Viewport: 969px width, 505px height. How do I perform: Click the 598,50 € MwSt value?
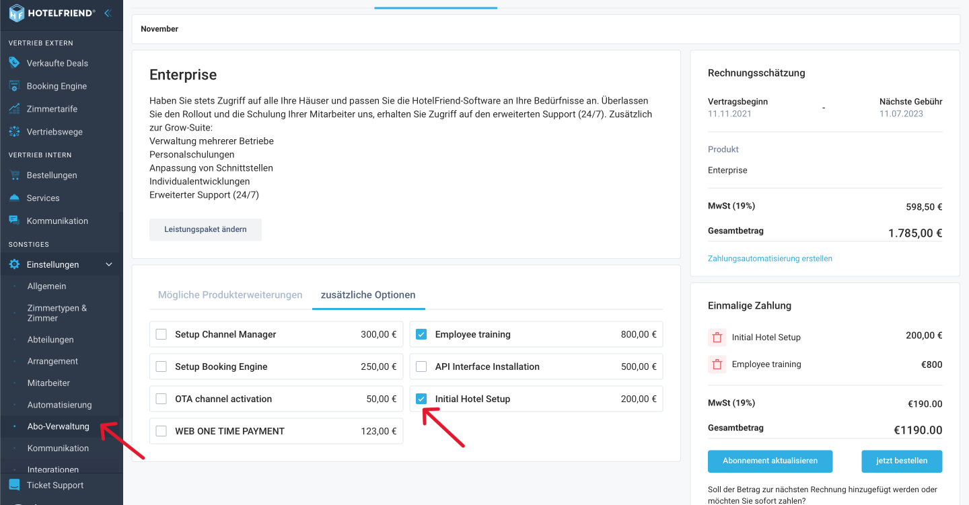(x=924, y=207)
